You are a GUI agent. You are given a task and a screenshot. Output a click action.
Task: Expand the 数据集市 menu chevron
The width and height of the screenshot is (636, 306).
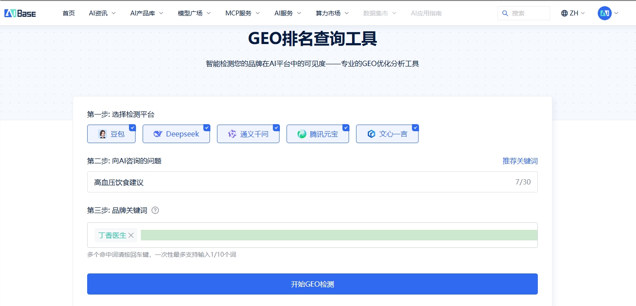click(394, 13)
